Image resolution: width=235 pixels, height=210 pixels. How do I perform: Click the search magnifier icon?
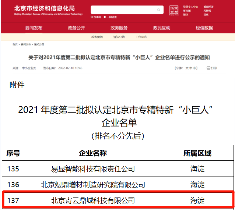tap(159, 10)
